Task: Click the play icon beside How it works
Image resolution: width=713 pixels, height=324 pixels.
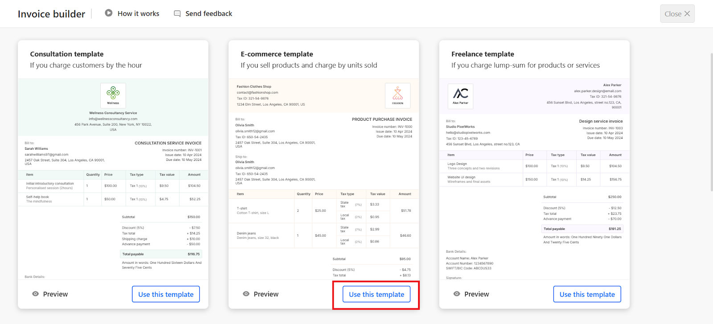Action: click(108, 13)
